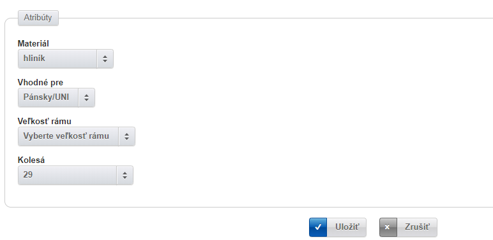Select the Atribúty section tab
Screen dimensions: 493x240
pos(38,18)
